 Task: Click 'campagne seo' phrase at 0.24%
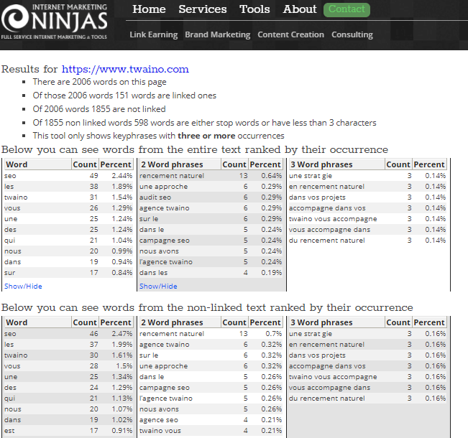click(x=165, y=241)
